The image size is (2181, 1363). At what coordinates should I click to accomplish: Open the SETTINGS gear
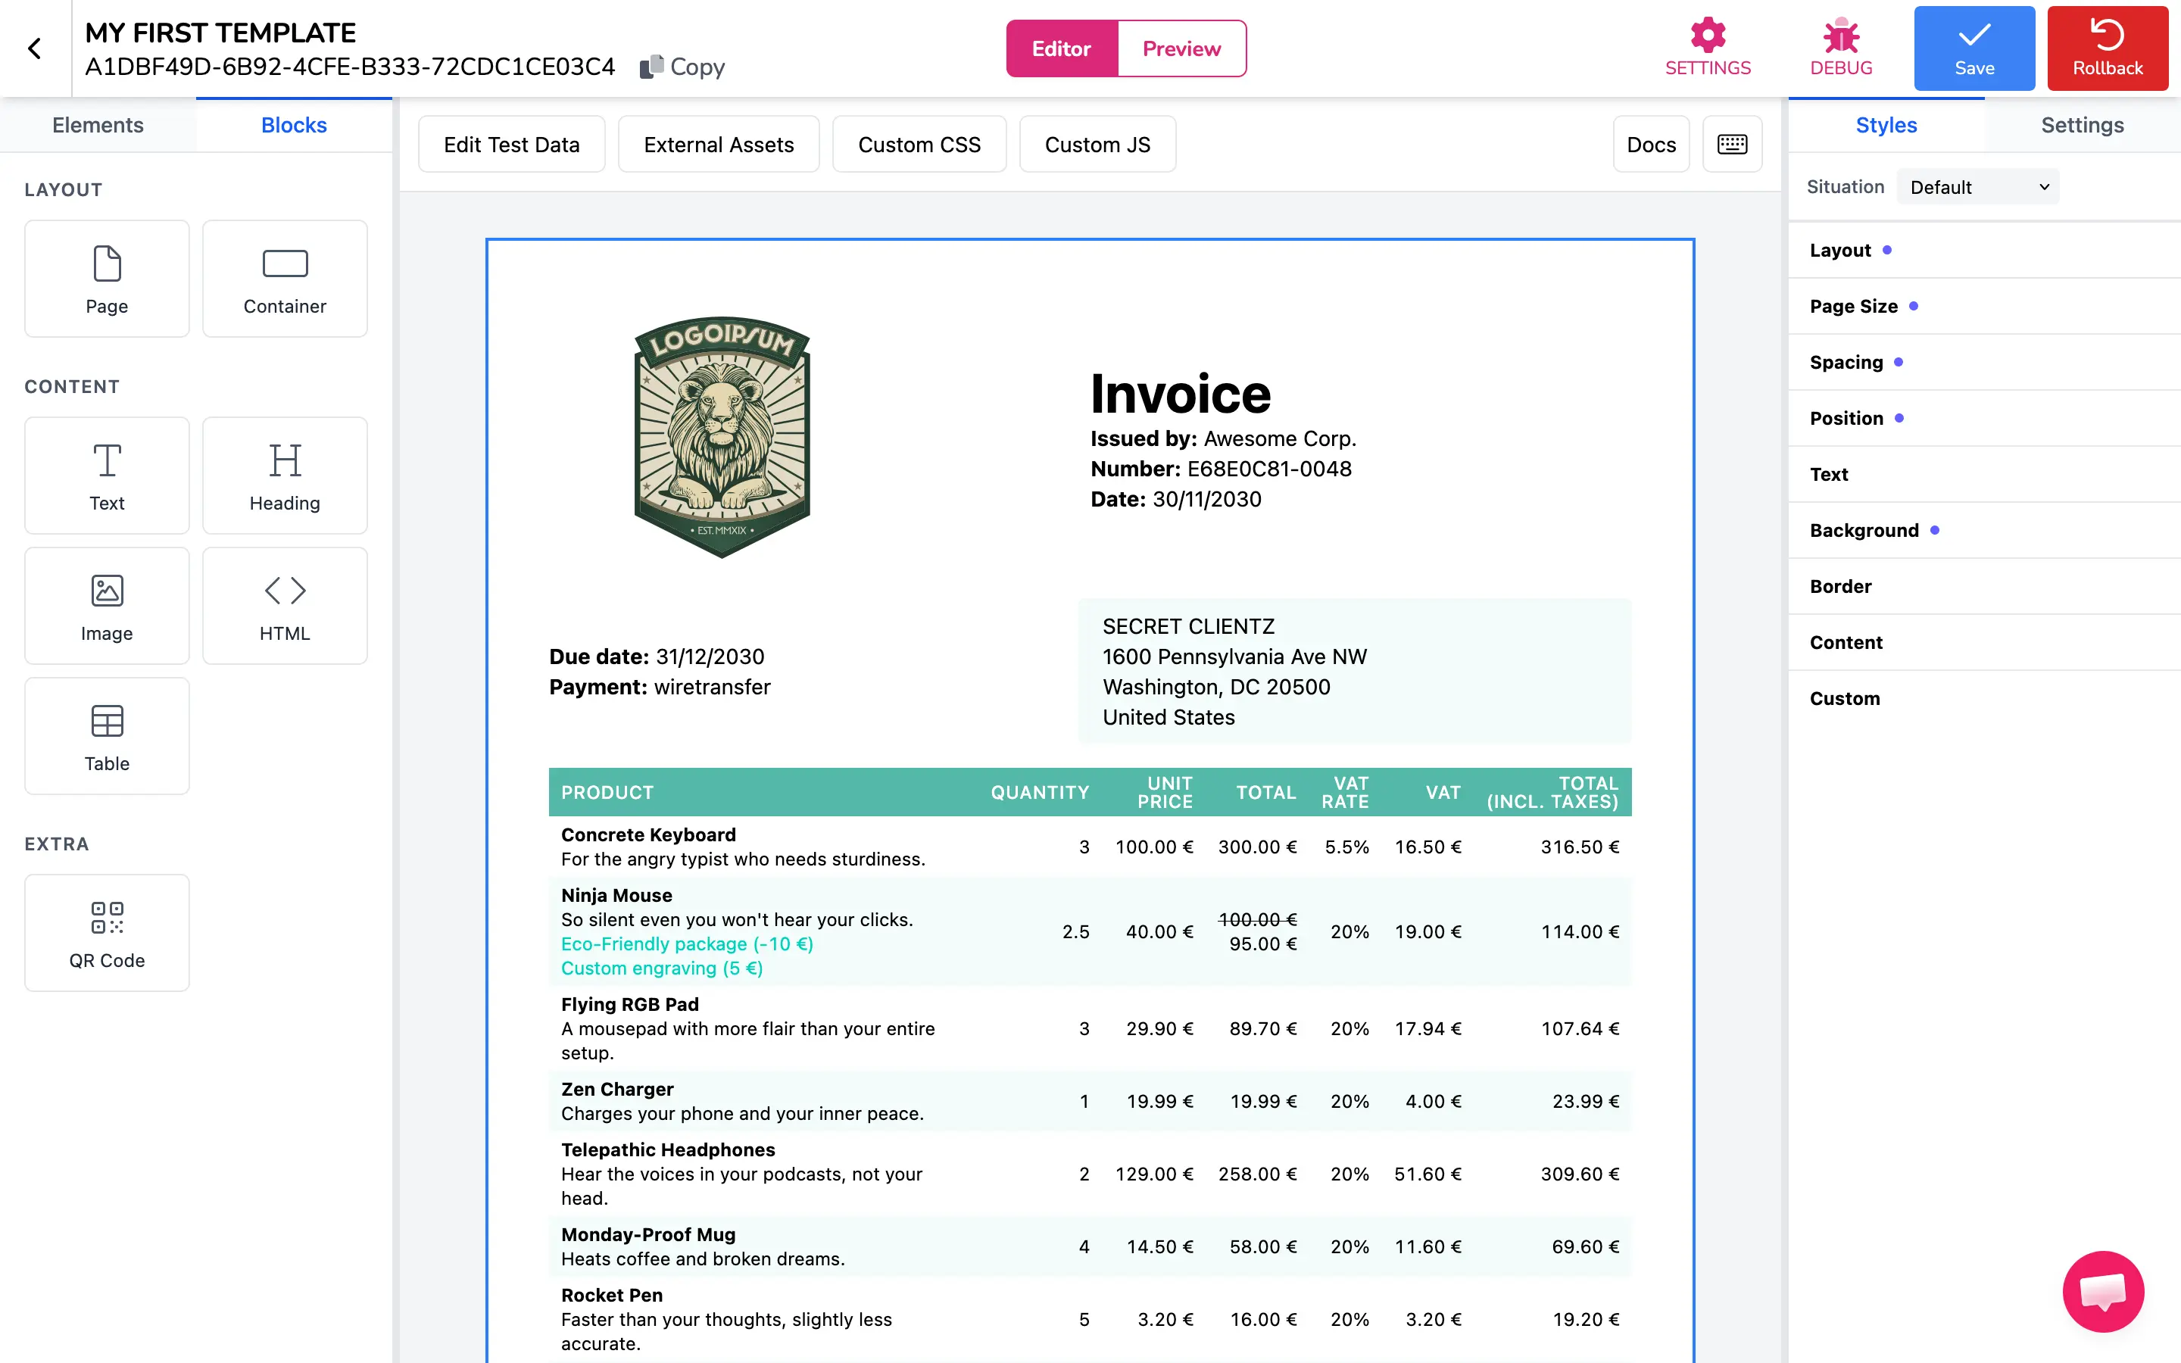[x=1706, y=47]
